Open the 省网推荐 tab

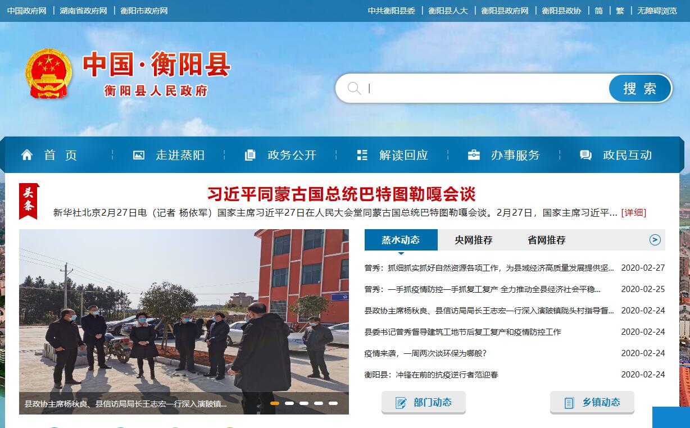tap(547, 240)
